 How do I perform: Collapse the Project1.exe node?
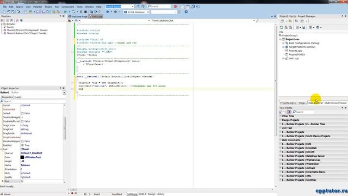point(280,39)
